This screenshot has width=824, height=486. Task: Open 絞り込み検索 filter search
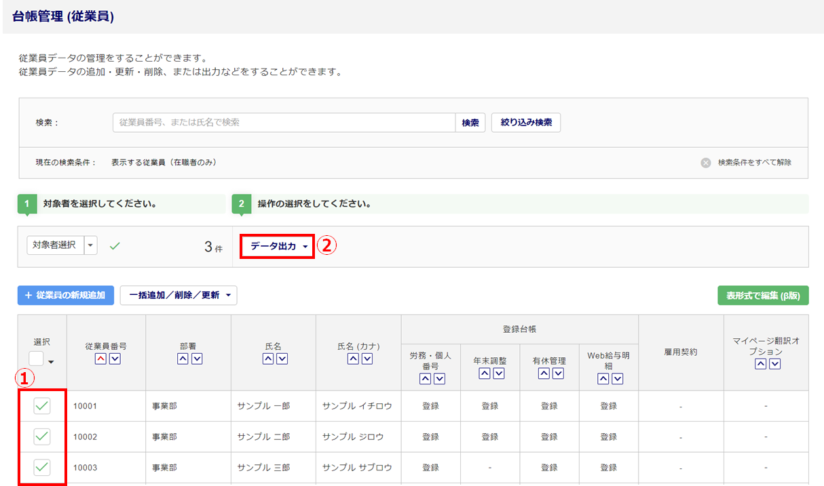(526, 123)
